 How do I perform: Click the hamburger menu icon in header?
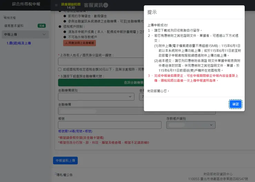coord(56,5)
